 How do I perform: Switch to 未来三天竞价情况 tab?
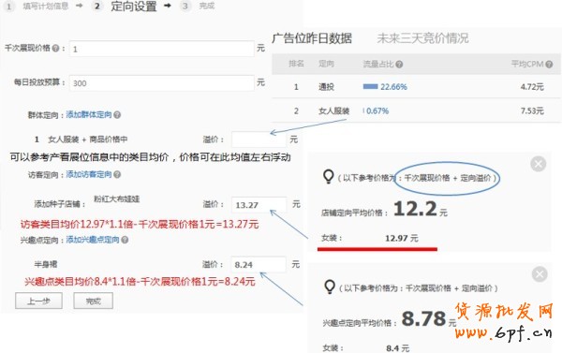[422, 38]
